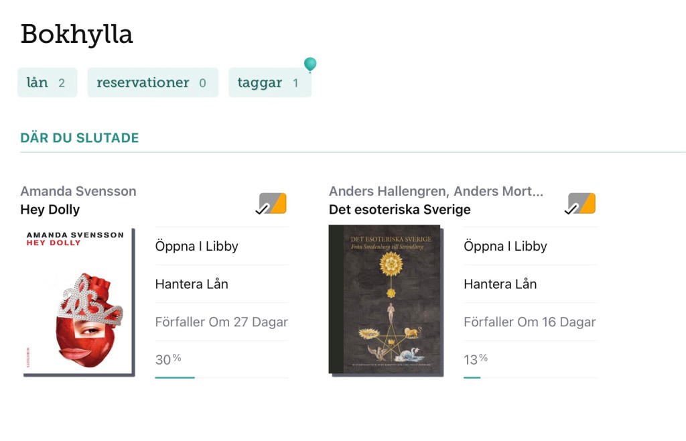Open Det esoteriska Sverige book cover
This screenshot has width=686, height=441.
pos(385,300)
